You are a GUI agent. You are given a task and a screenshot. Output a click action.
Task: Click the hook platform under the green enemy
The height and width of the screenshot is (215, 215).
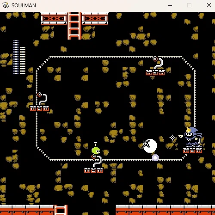coord(94,164)
